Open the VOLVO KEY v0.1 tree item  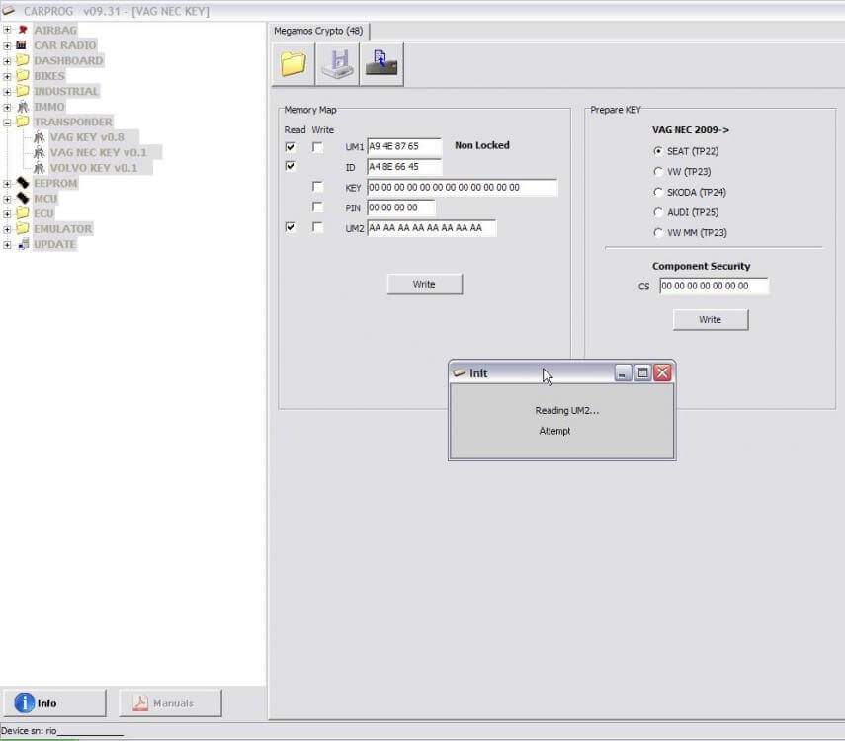[94, 168]
